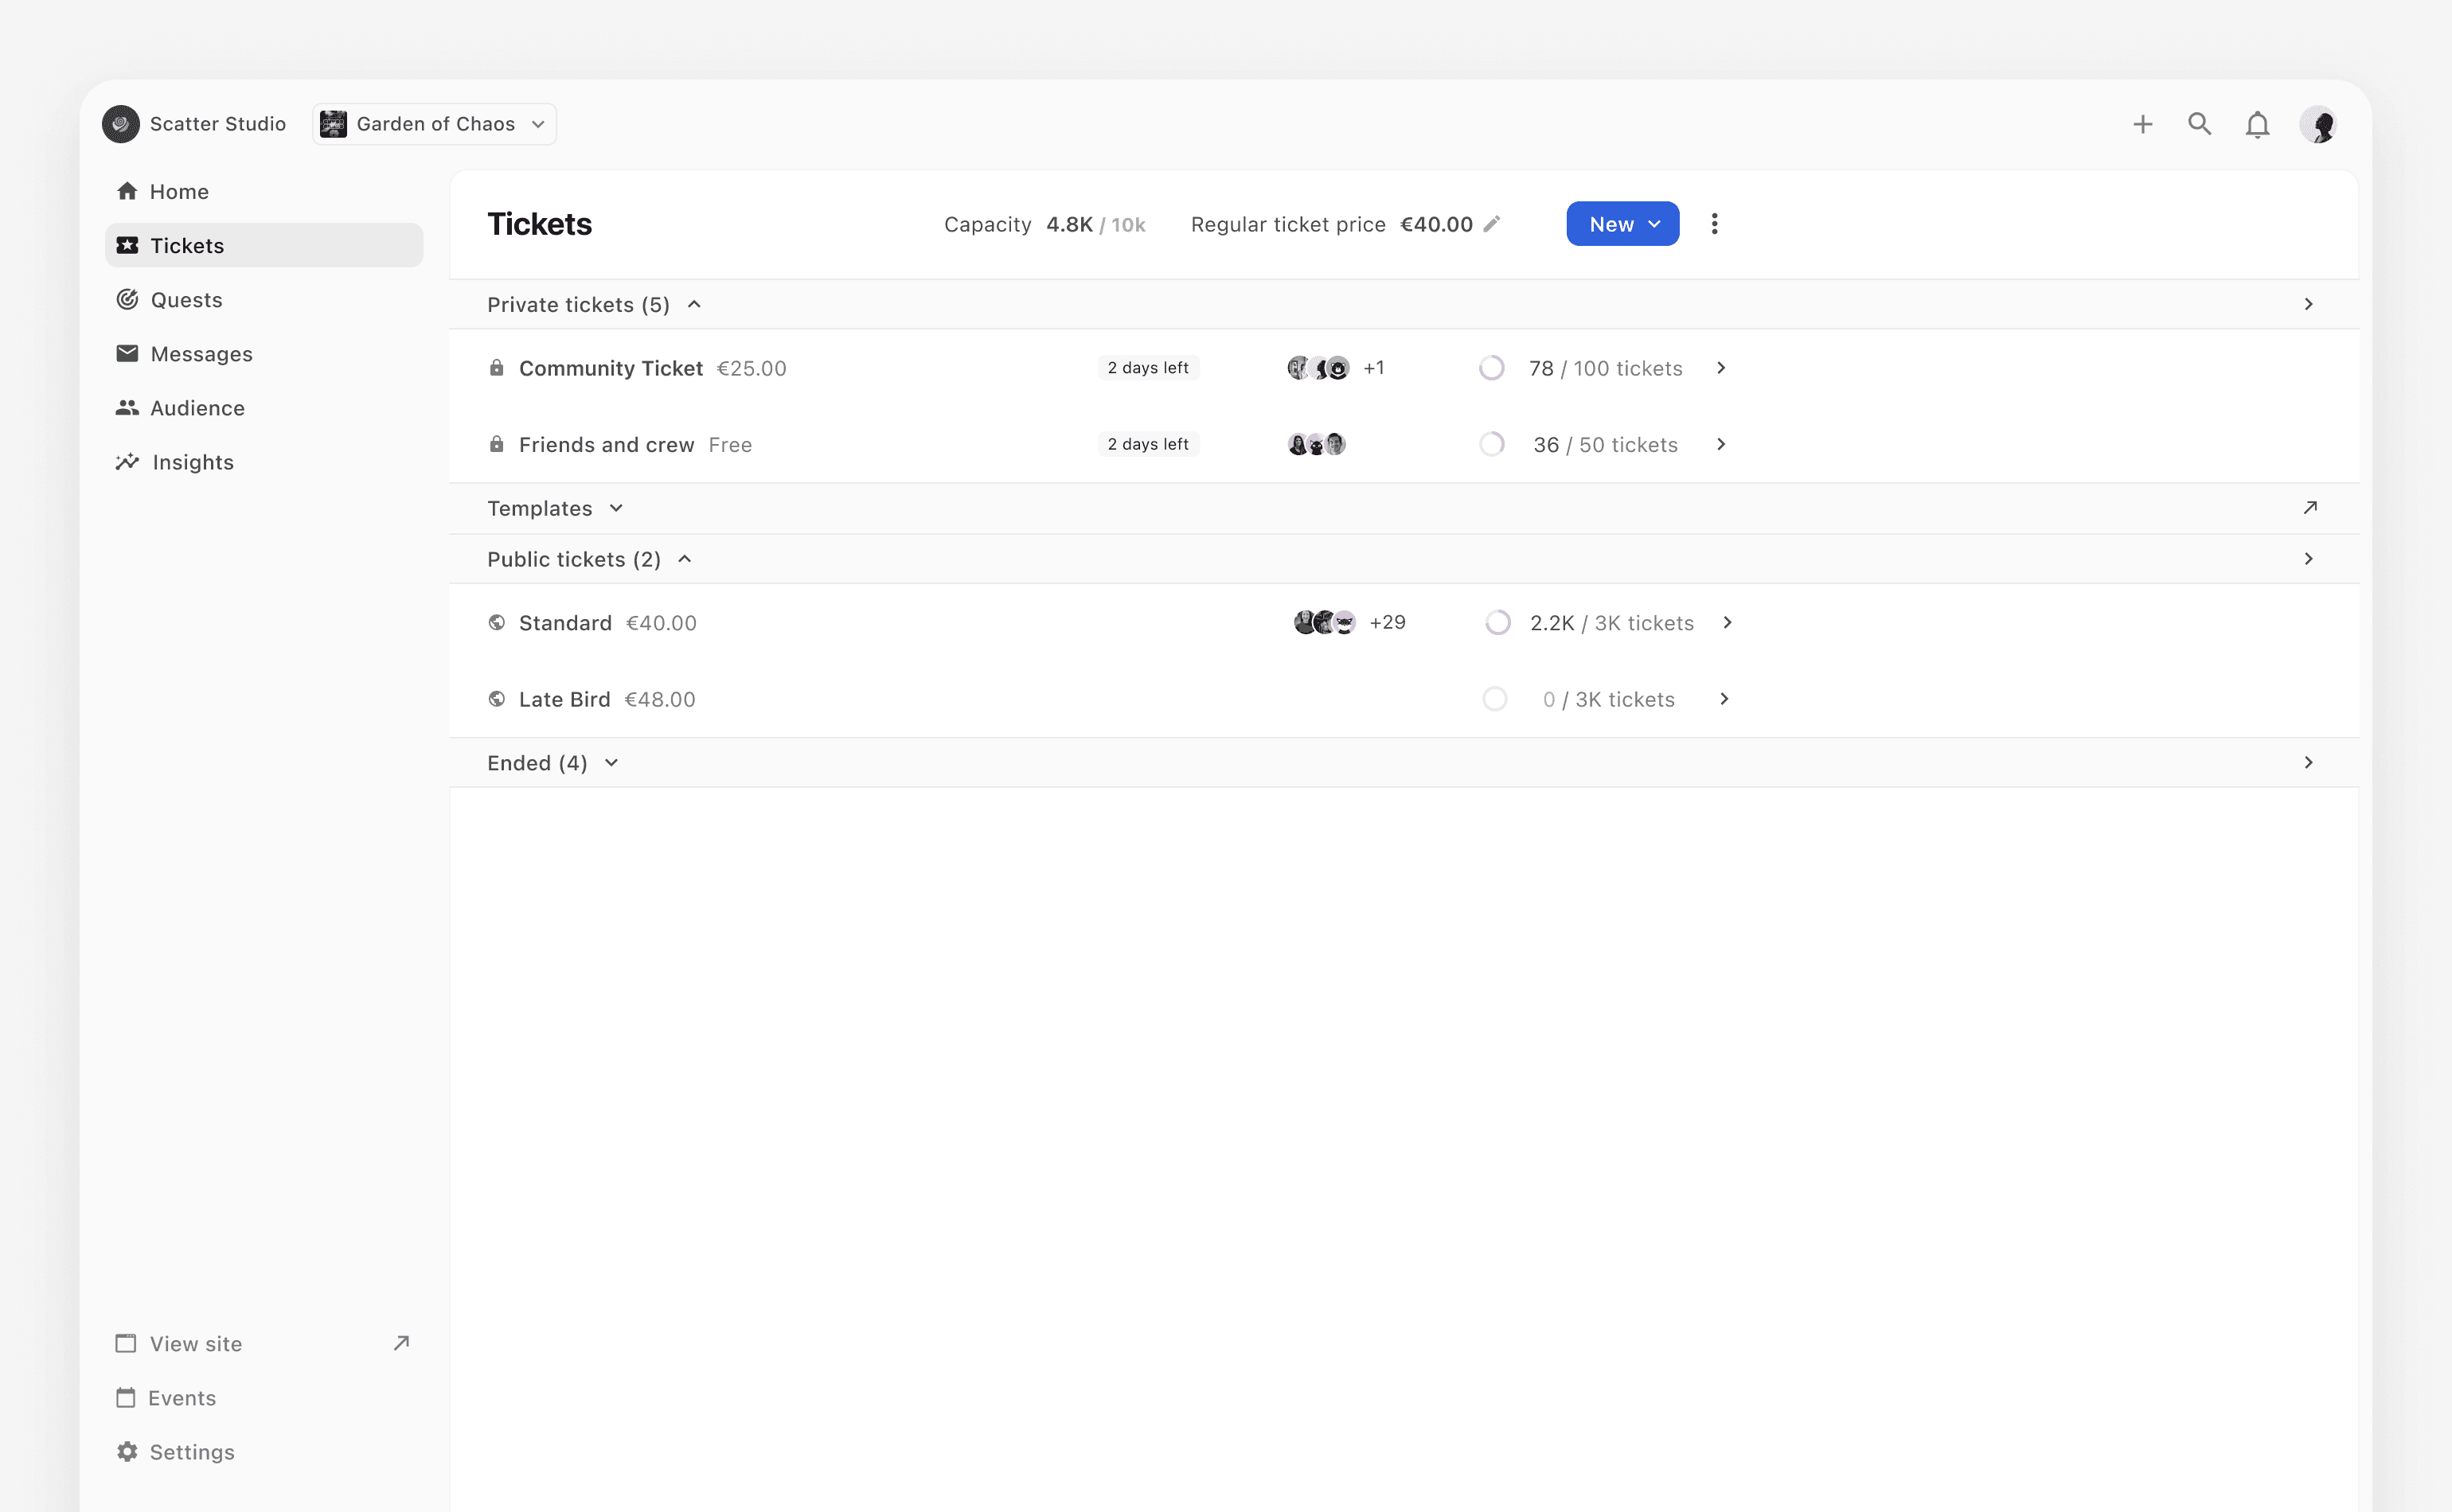Screen dimensions: 2452x1512
Task: Click the globe icon beside Late Bird
Action: (x=496, y=699)
